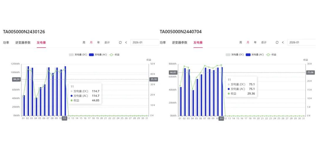Image resolution: width=318 pixels, height=150 pixels.
Task: Toggle 发电量 (AC) legend in right chart
Action: 254,55
